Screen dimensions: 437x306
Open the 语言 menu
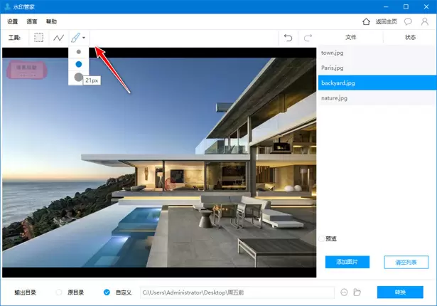(x=32, y=21)
